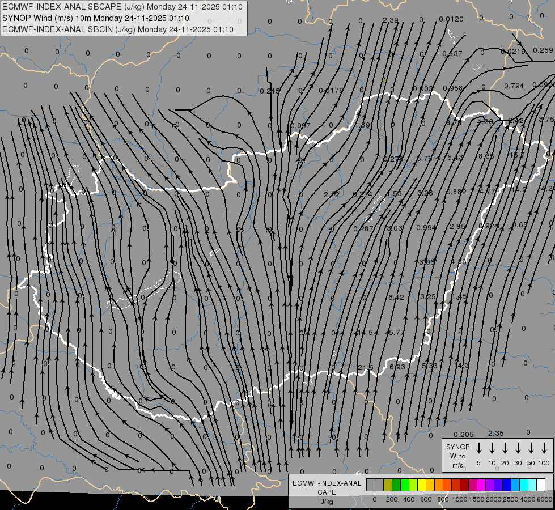Click the 1000 tick label on CAPE scale
The height and width of the screenshot is (510, 555).
pyautogui.click(x=459, y=499)
